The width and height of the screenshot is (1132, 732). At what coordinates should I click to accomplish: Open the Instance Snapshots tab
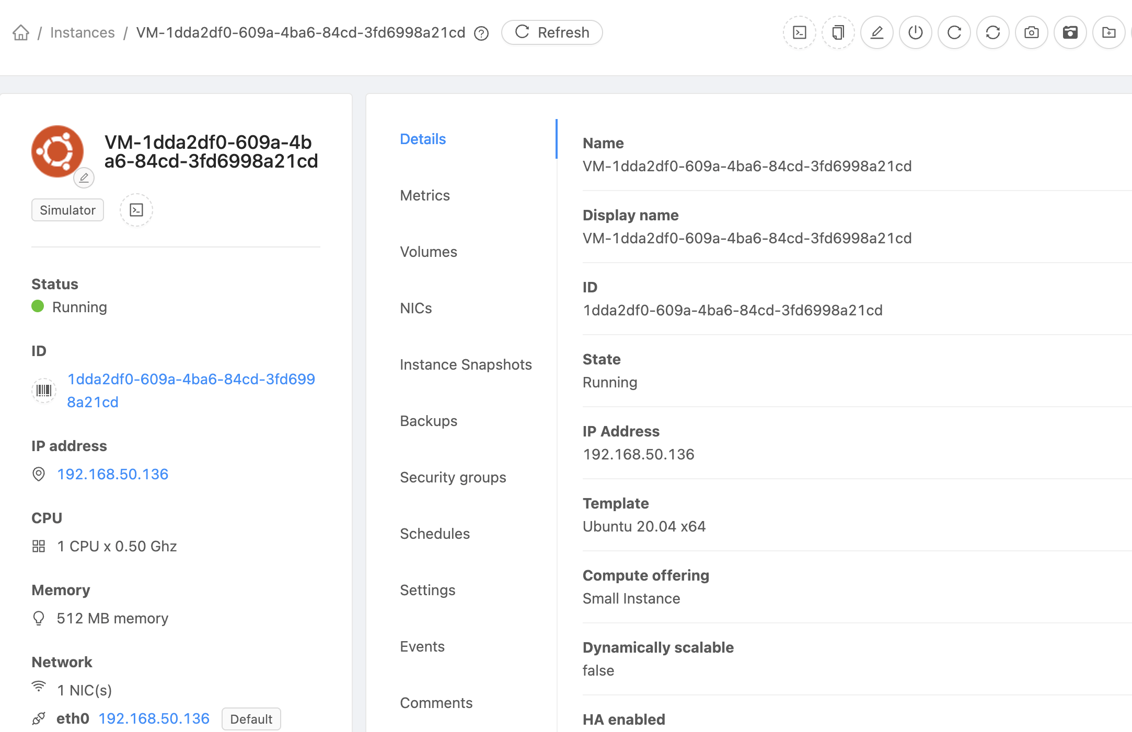pos(465,364)
